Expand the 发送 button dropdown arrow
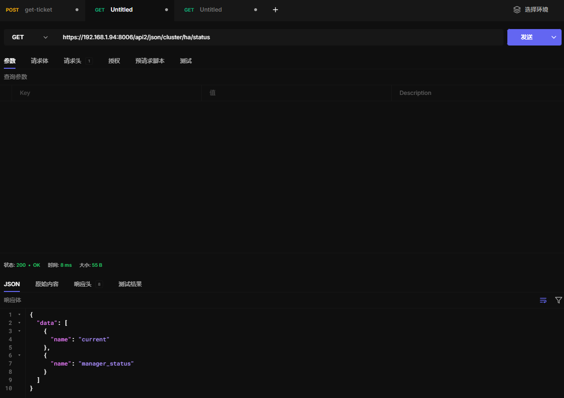 coord(554,37)
